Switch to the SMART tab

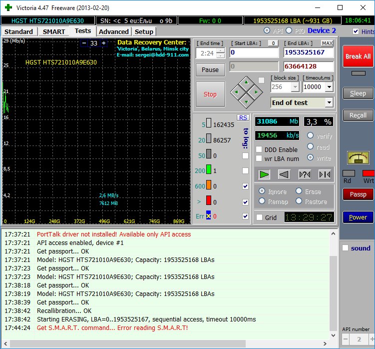click(53, 31)
